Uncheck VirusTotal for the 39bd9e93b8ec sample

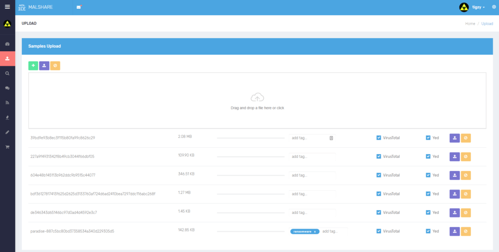379,138
